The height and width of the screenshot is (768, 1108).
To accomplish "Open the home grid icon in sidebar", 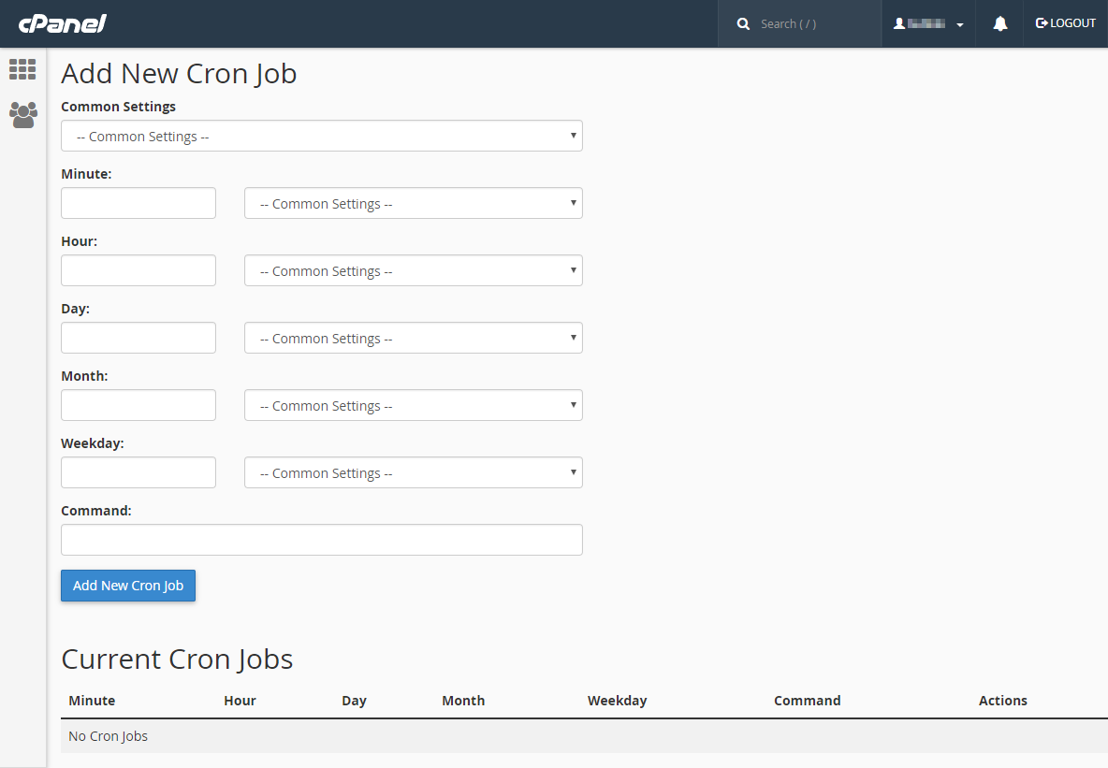I will (x=22, y=69).
